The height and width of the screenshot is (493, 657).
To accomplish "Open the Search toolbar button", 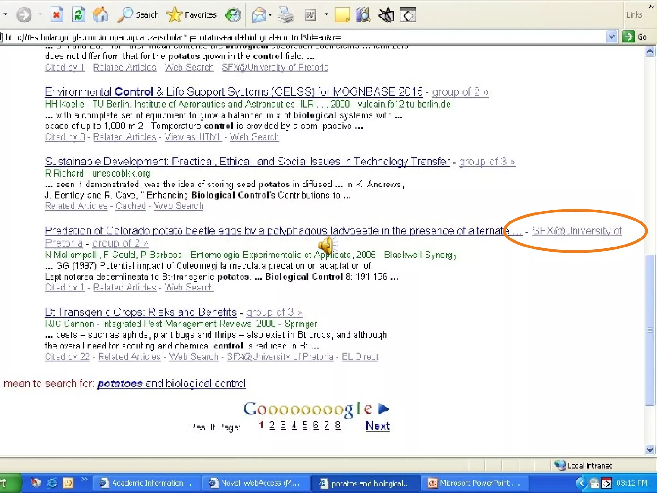I will point(139,15).
